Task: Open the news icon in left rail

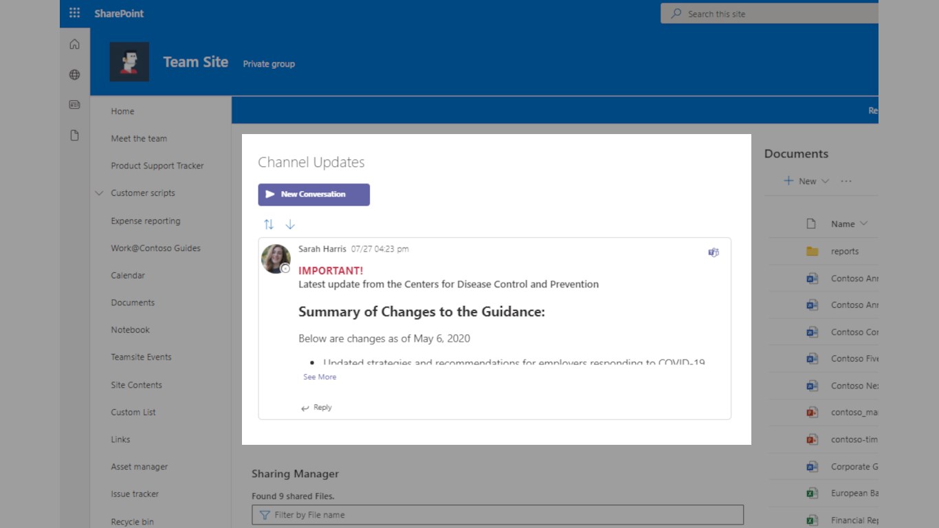Action: pyautogui.click(x=74, y=105)
